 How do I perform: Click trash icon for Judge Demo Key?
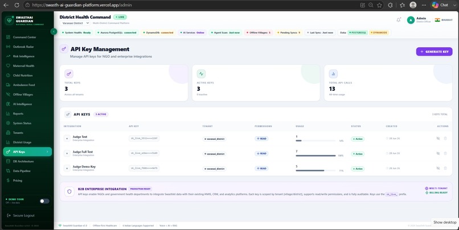click(x=445, y=168)
